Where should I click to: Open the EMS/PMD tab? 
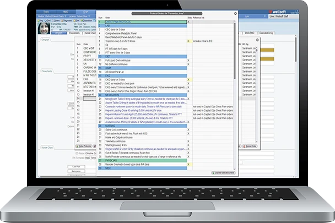250,33
